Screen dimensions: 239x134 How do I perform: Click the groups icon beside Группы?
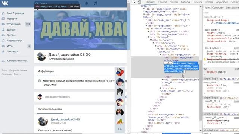pos(3,35)
